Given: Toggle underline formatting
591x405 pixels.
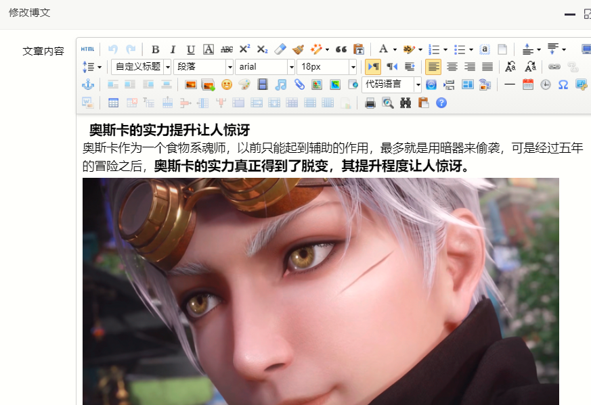Looking at the screenshot, I should tap(191, 49).
